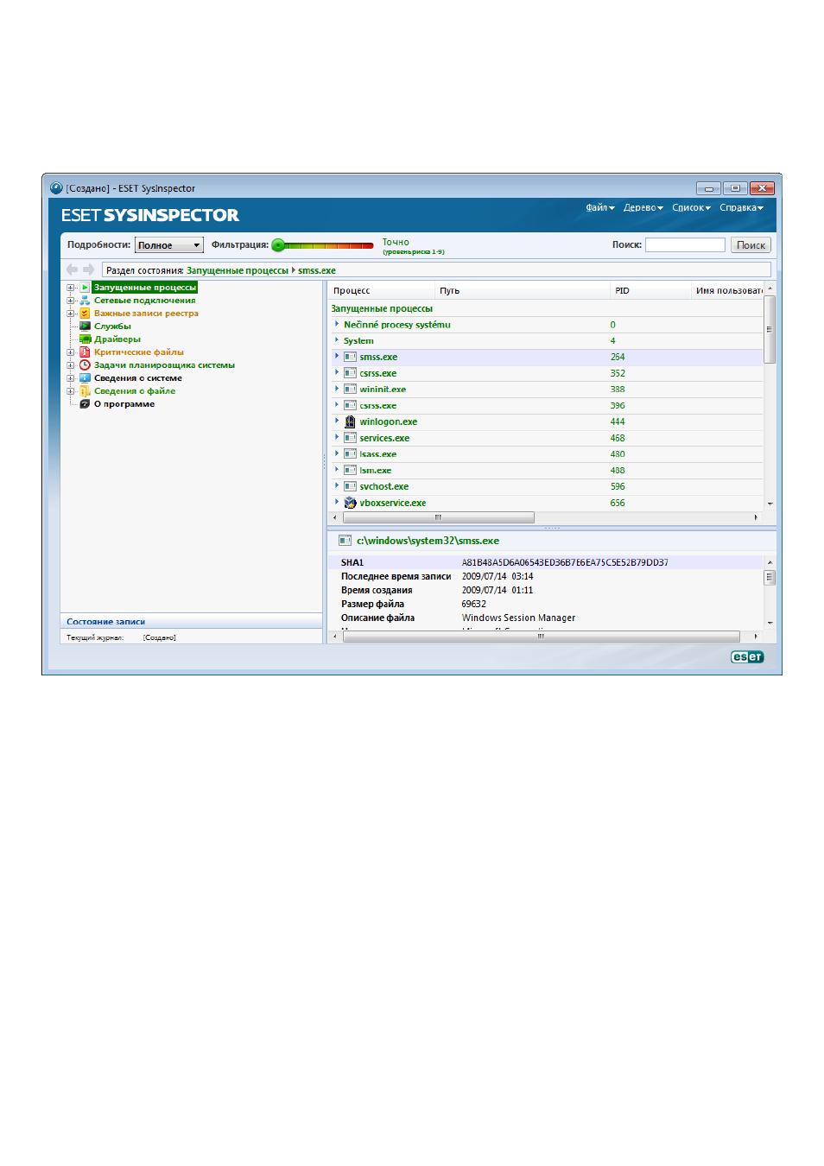Click the Описание файла Windows Session Manager row
Viewport: 824px width, 1166px height.
548,618
